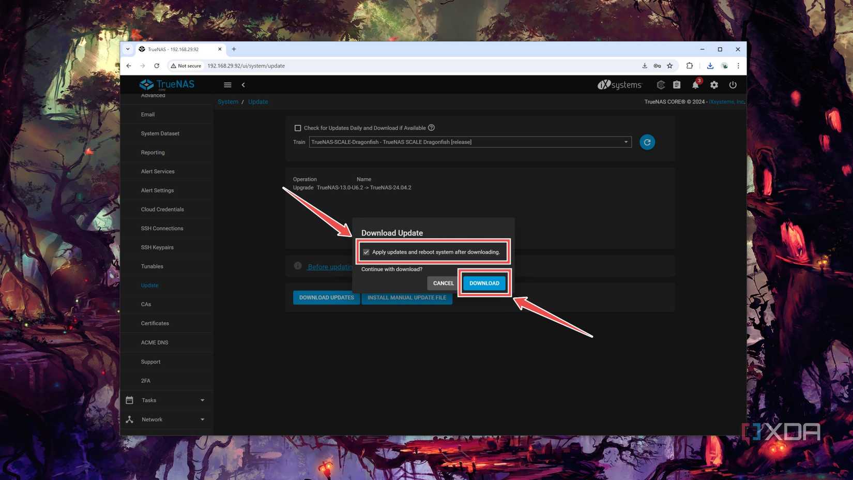Click the System breadcrumb link
Image resolution: width=853 pixels, height=480 pixels.
[228, 102]
